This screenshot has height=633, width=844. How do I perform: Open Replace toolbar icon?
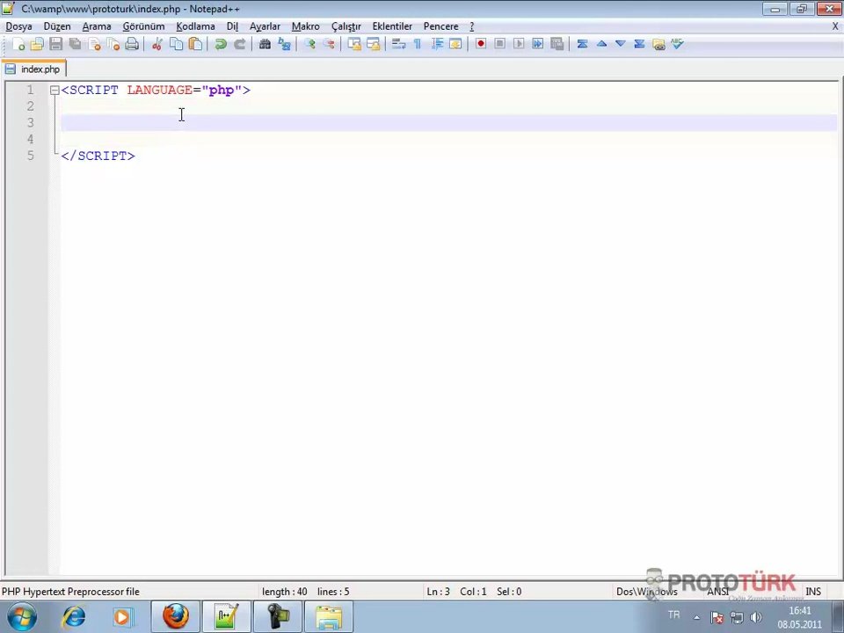tap(284, 44)
